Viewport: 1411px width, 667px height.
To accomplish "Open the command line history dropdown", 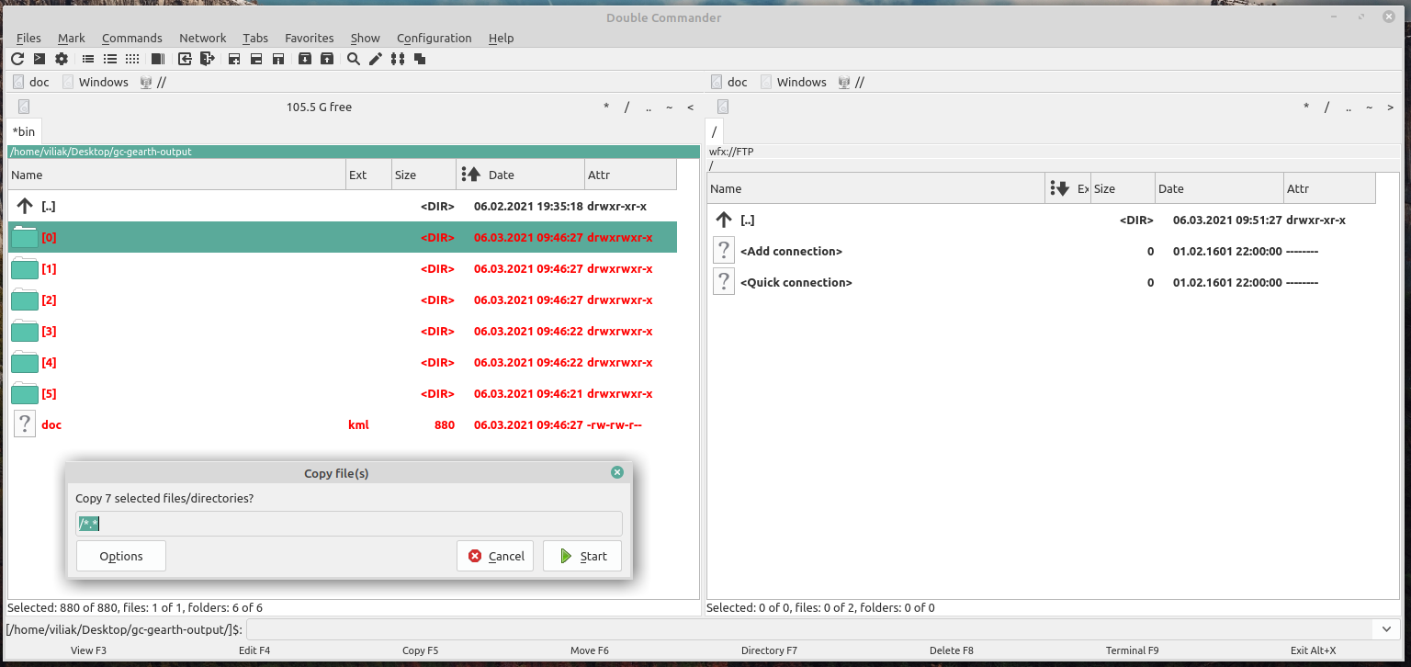I will click(1386, 629).
